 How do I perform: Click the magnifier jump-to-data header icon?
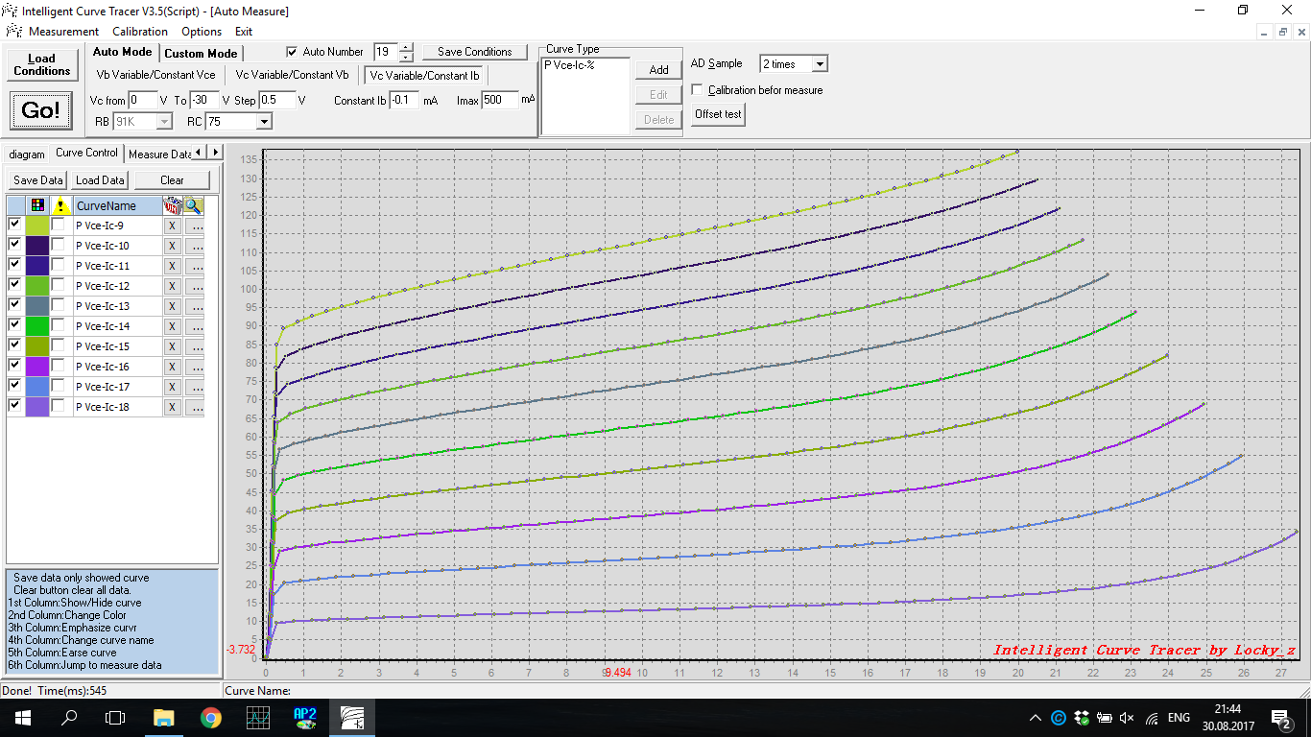(194, 205)
